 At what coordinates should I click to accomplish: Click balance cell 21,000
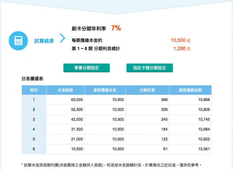coord(65,139)
